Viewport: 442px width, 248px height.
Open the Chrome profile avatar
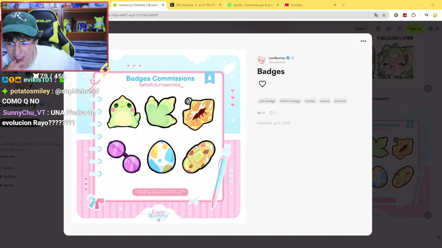435,15
